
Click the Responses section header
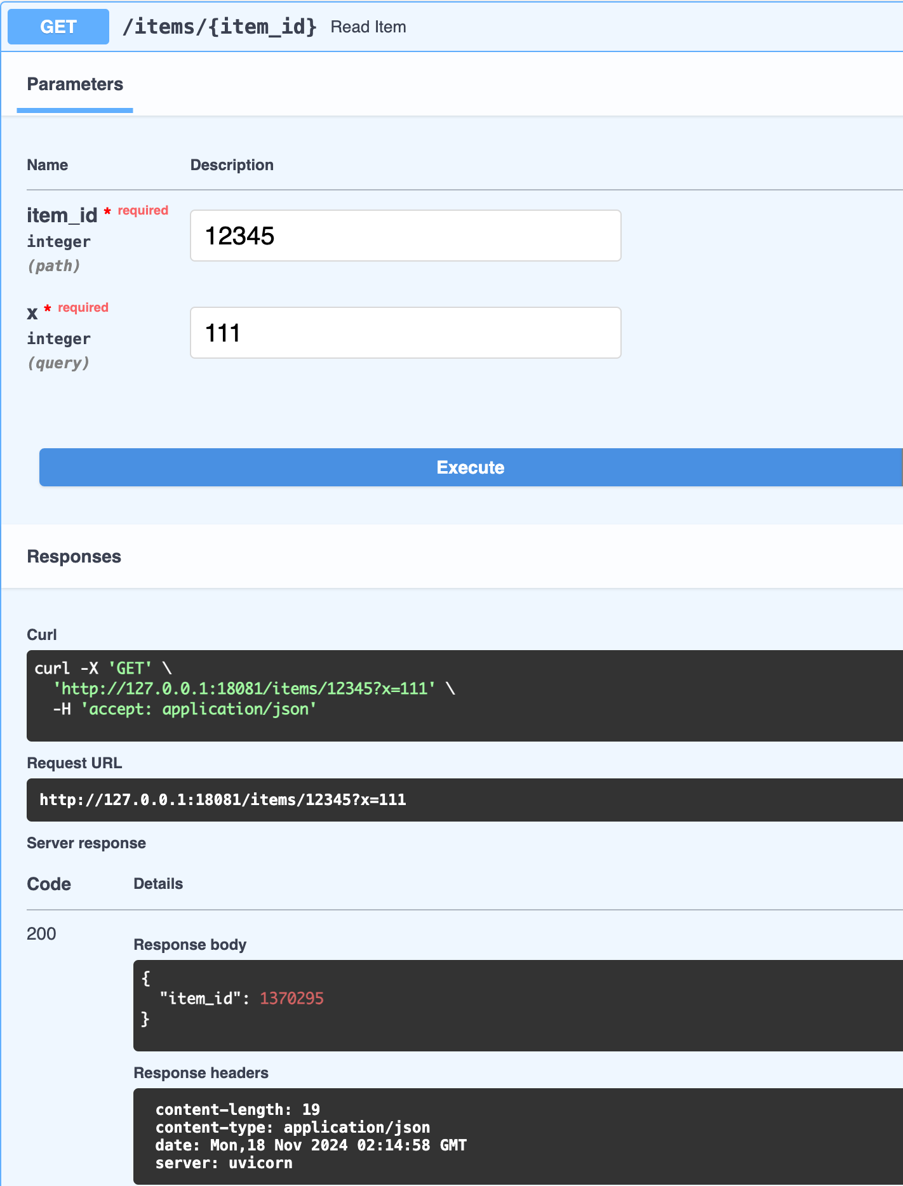point(74,557)
